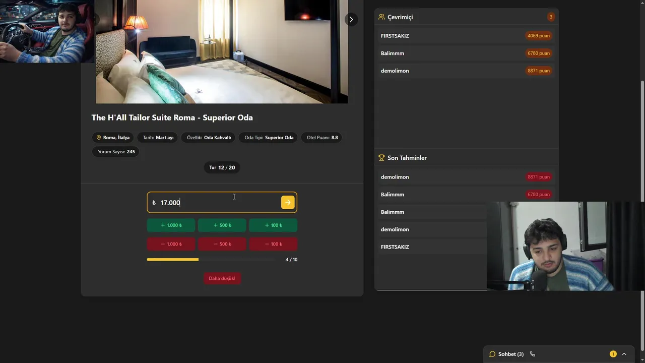645x363 pixels.
Task: Add 1.000 ₺ to the guess
Action: pyautogui.click(x=171, y=225)
